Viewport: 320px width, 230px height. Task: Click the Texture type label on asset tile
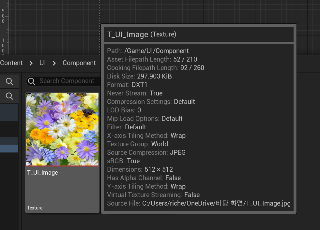point(35,208)
